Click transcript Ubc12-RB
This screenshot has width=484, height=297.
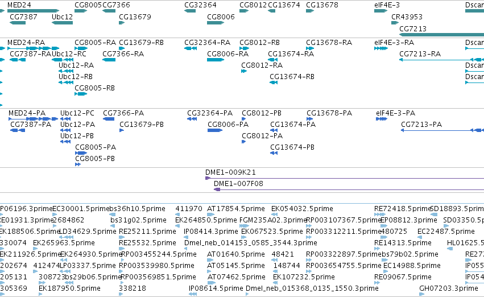[x=76, y=77]
